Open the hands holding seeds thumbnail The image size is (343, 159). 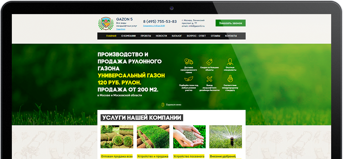point(189,137)
